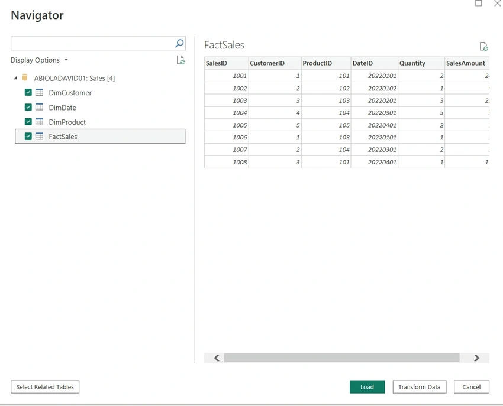Click the DimCustomer table icon
This screenshot has width=503, height=406.
[39, 93]
